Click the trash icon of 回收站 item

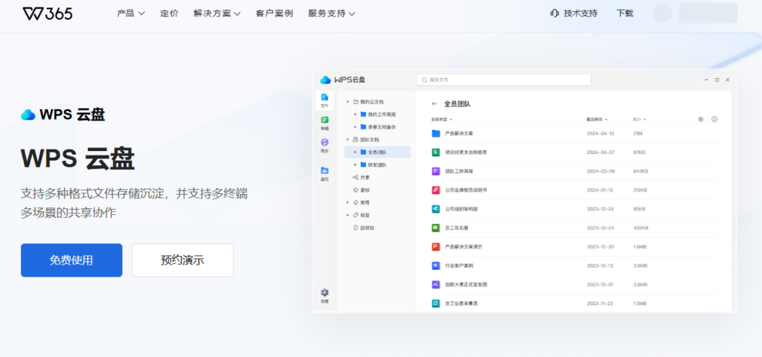pyautogui.click(x=355, y=228)
